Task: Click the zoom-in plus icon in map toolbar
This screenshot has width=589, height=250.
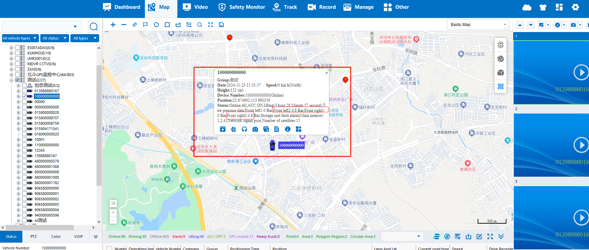Action: [113, 25]
